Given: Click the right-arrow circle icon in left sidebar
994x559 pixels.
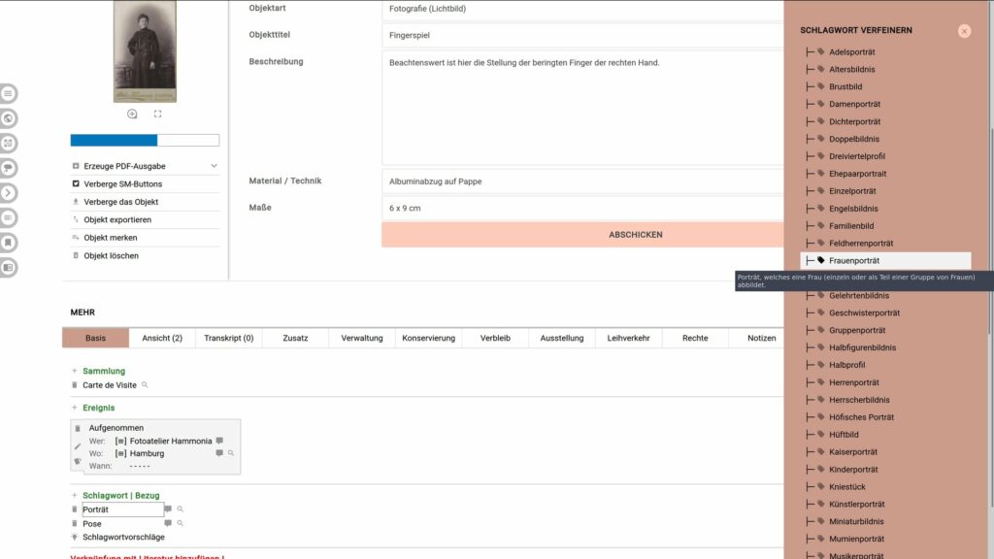Looking at the screenshot, I should [8, 193].
